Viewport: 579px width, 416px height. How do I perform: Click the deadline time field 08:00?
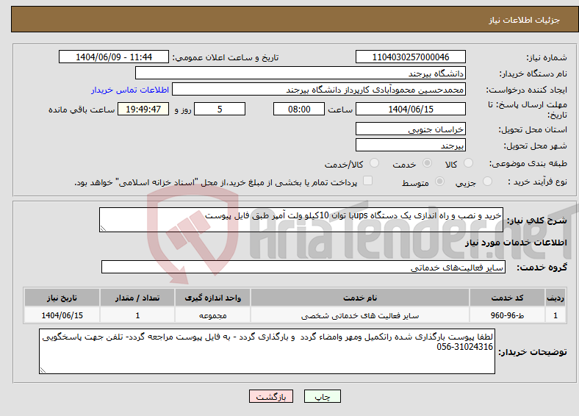299,109
